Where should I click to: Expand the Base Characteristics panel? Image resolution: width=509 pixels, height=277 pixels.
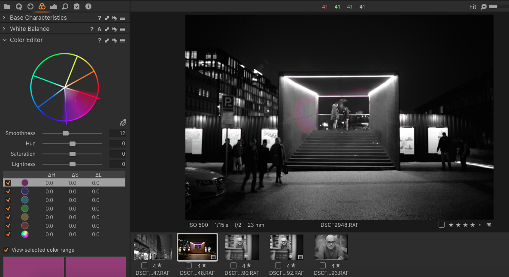tap(5, 18)
